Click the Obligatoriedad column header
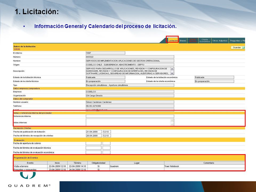The height and width of the screenshot is (192, 256). 98,163
